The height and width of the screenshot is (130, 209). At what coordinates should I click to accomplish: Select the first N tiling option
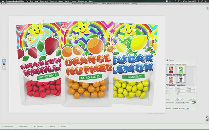pos(176,99)
